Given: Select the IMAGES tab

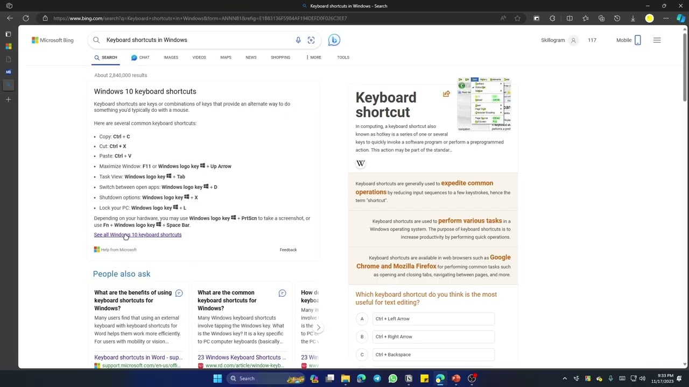Looking at the screenshot, I should 171,58.
